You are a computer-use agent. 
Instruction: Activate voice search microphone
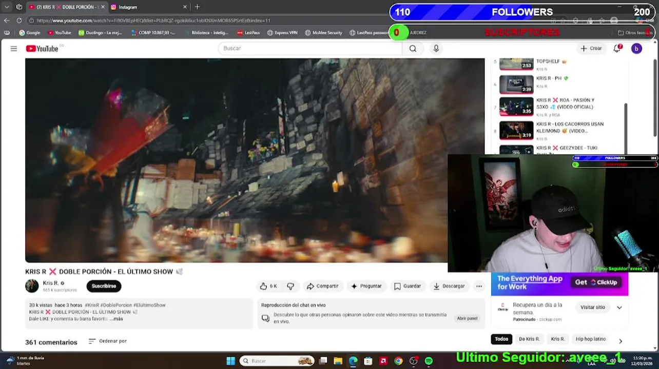point(436,48)
